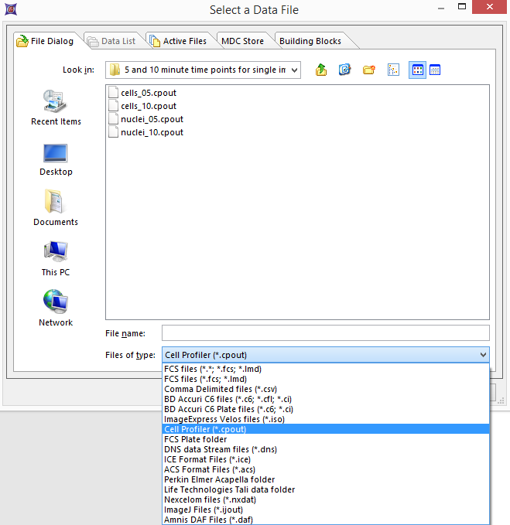Image resolution: width=510 pixels, height=525 pixels.
Task: Open Documents from the places sidebar
Action: pyautogui.click(x=56, y=208)
